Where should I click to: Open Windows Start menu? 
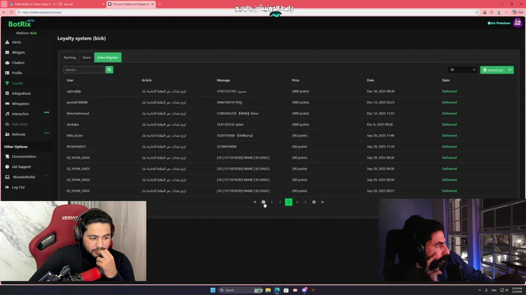click(213, 290)
